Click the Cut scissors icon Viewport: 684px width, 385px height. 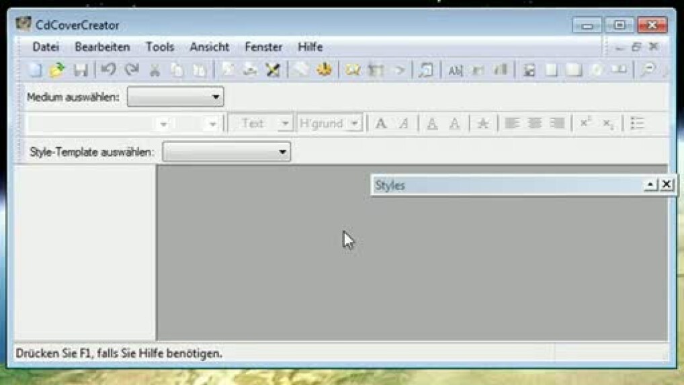pyautogui.click(x=155, y=70)
